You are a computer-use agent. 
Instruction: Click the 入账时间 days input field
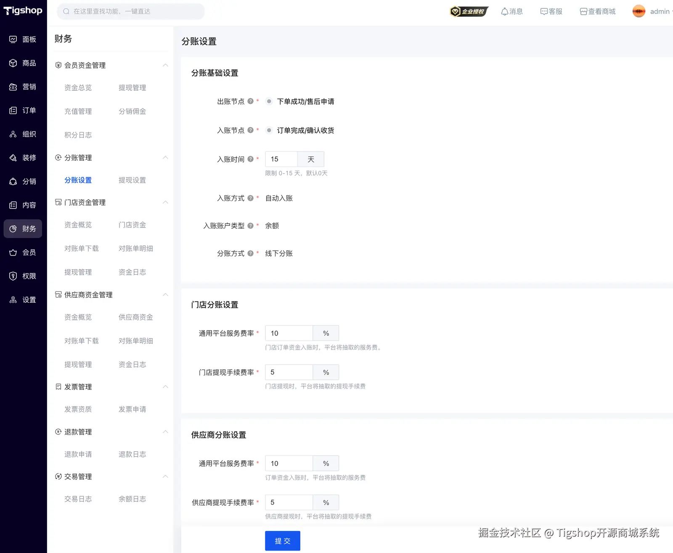(281, 159)
